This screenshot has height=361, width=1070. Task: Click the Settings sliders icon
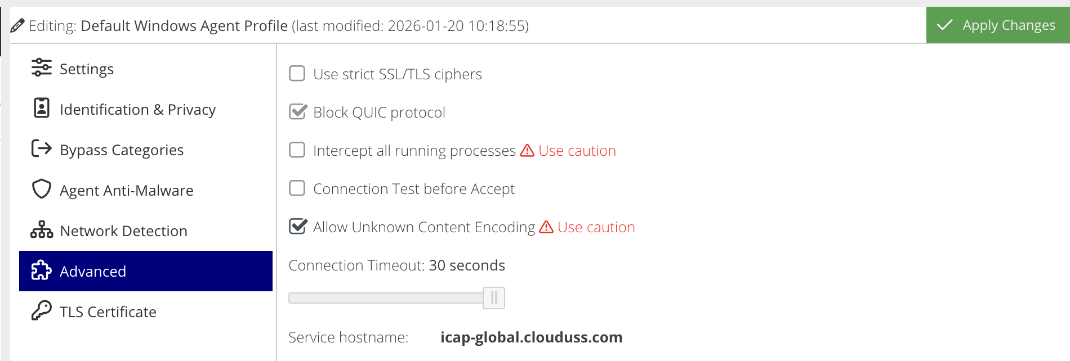(x=41, y=67)
